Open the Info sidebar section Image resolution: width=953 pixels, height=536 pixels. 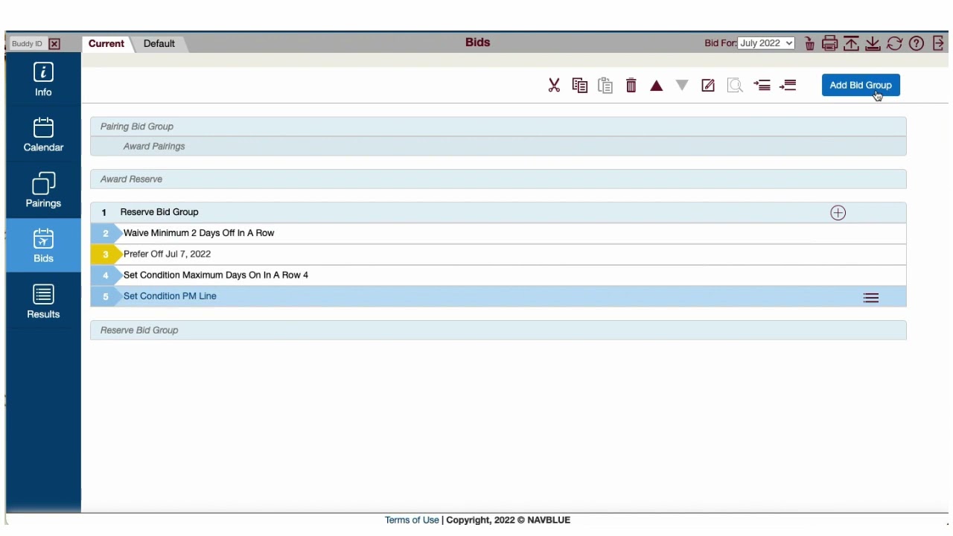pyautogui.click(x=43, y=80)
